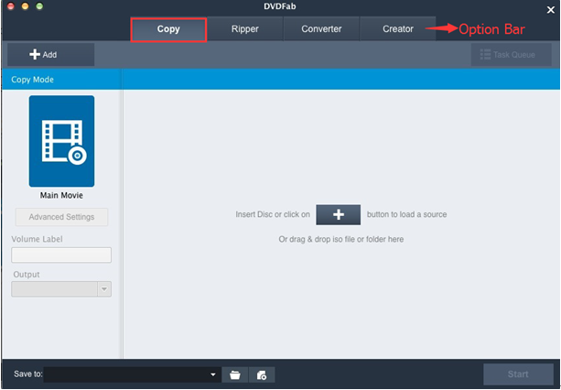The width and height of the screenshot is (561, 390).
Task: Open Advanced Settings
Action: (61, 217)
